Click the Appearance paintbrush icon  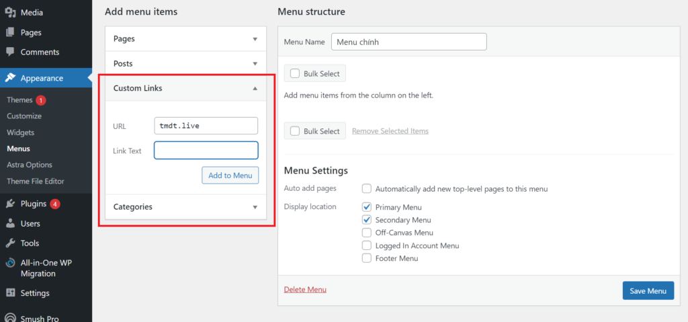(x=11, y=78)
